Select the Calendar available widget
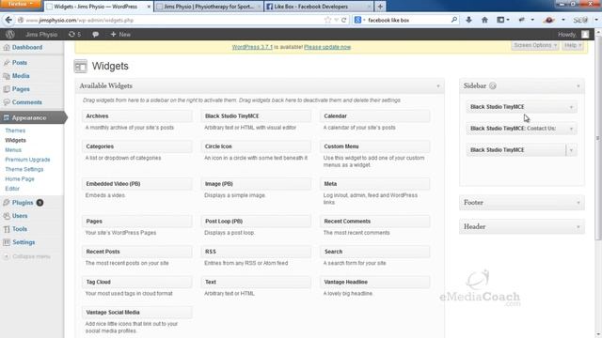 click(x=374, y=115)
